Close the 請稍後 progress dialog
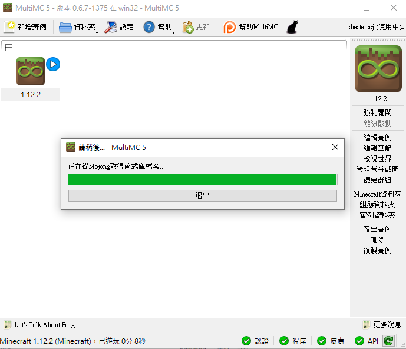Screen dimensions: 406x349 (335, 147)
